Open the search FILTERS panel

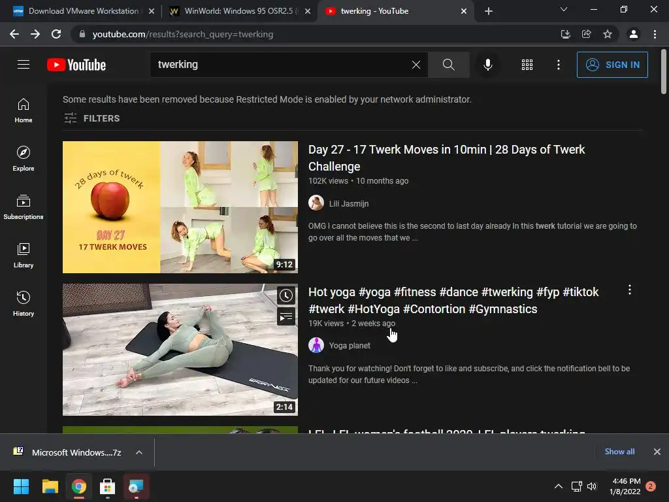(x=91, y=118)
